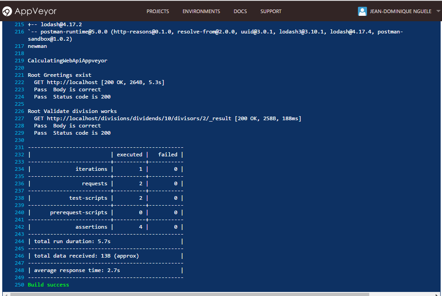Select log line number 215

pyautogui.click(x=19, y=24)
